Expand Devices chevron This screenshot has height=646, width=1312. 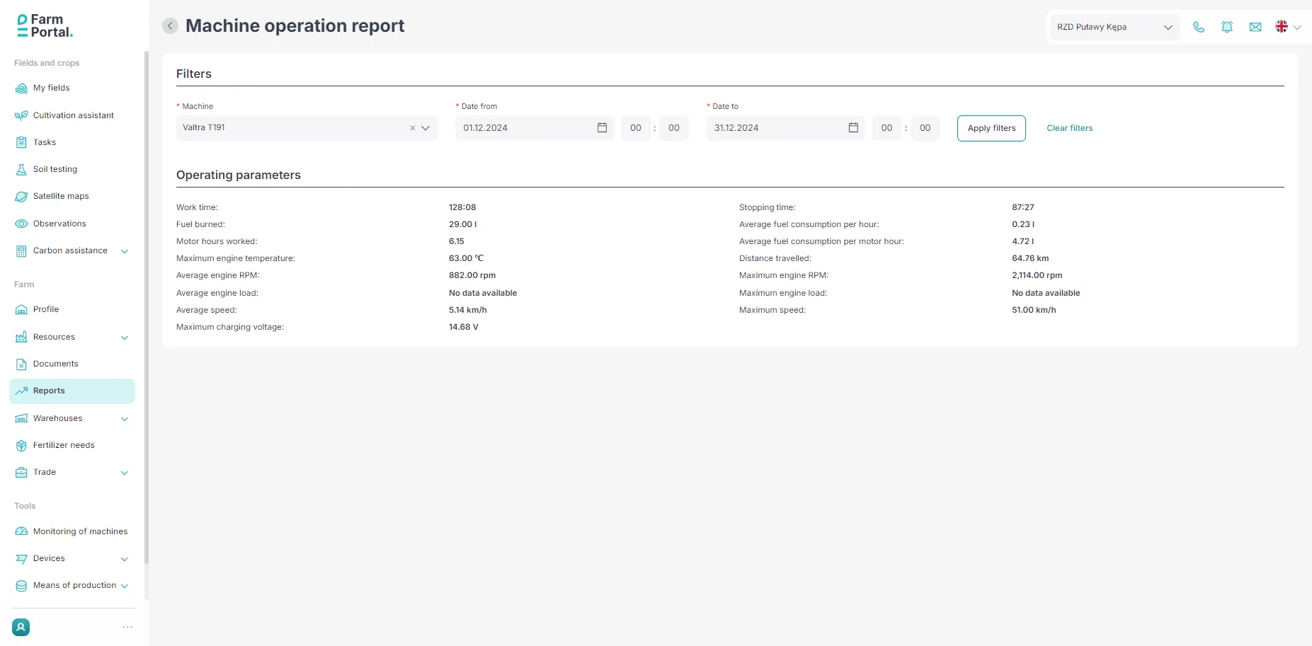pos(125,559)
